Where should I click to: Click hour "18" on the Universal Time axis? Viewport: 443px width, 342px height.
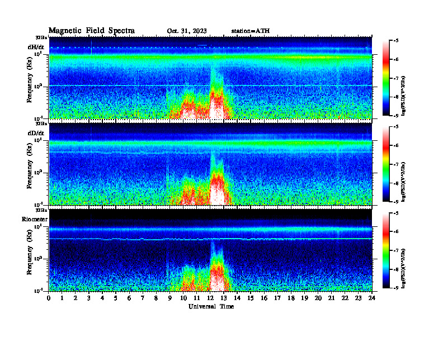point(291,298)
